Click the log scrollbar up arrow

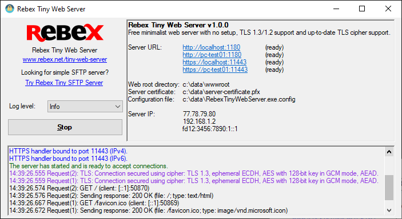coord(389,152)
